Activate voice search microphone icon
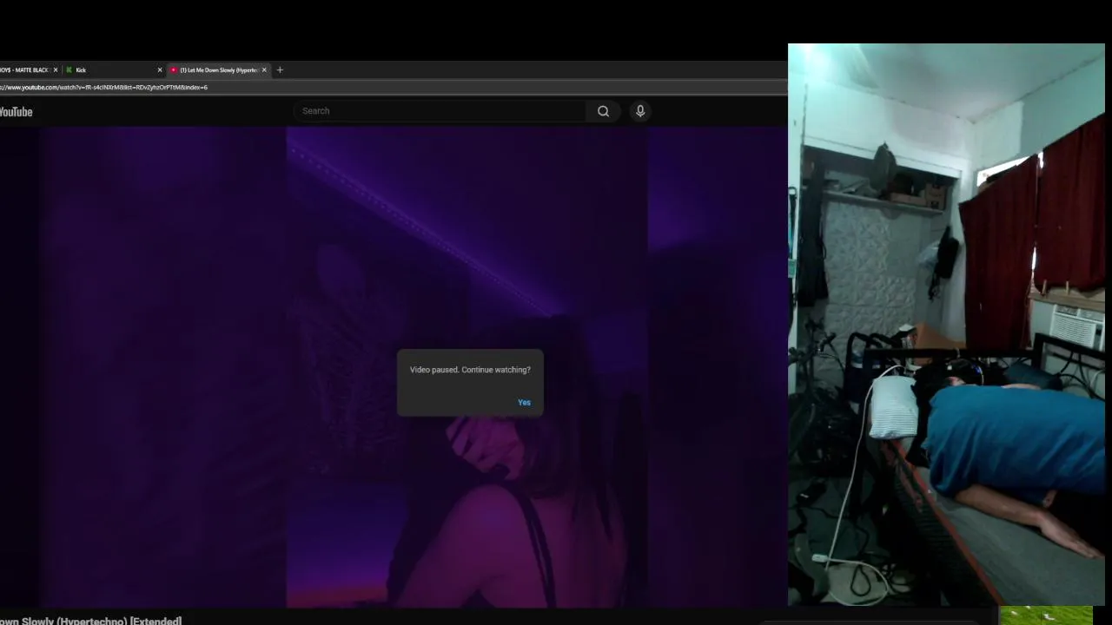 point(640,111)
